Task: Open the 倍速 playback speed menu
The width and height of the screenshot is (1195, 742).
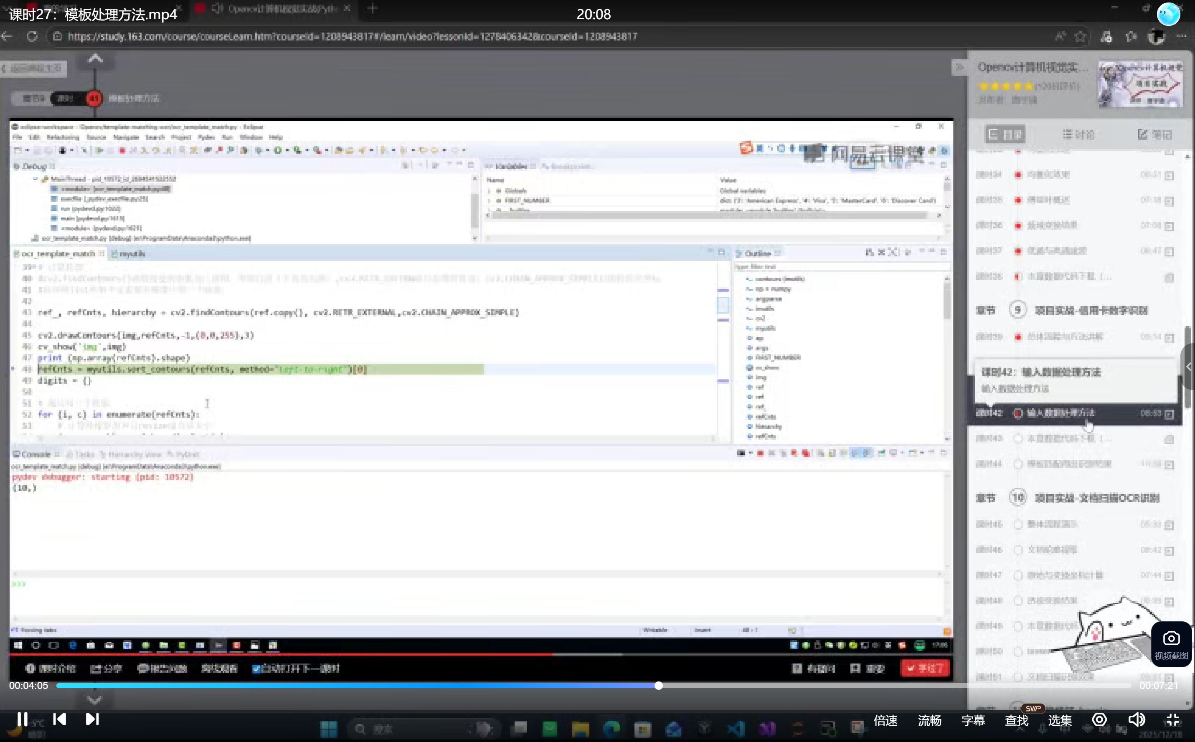Action: 885,720
